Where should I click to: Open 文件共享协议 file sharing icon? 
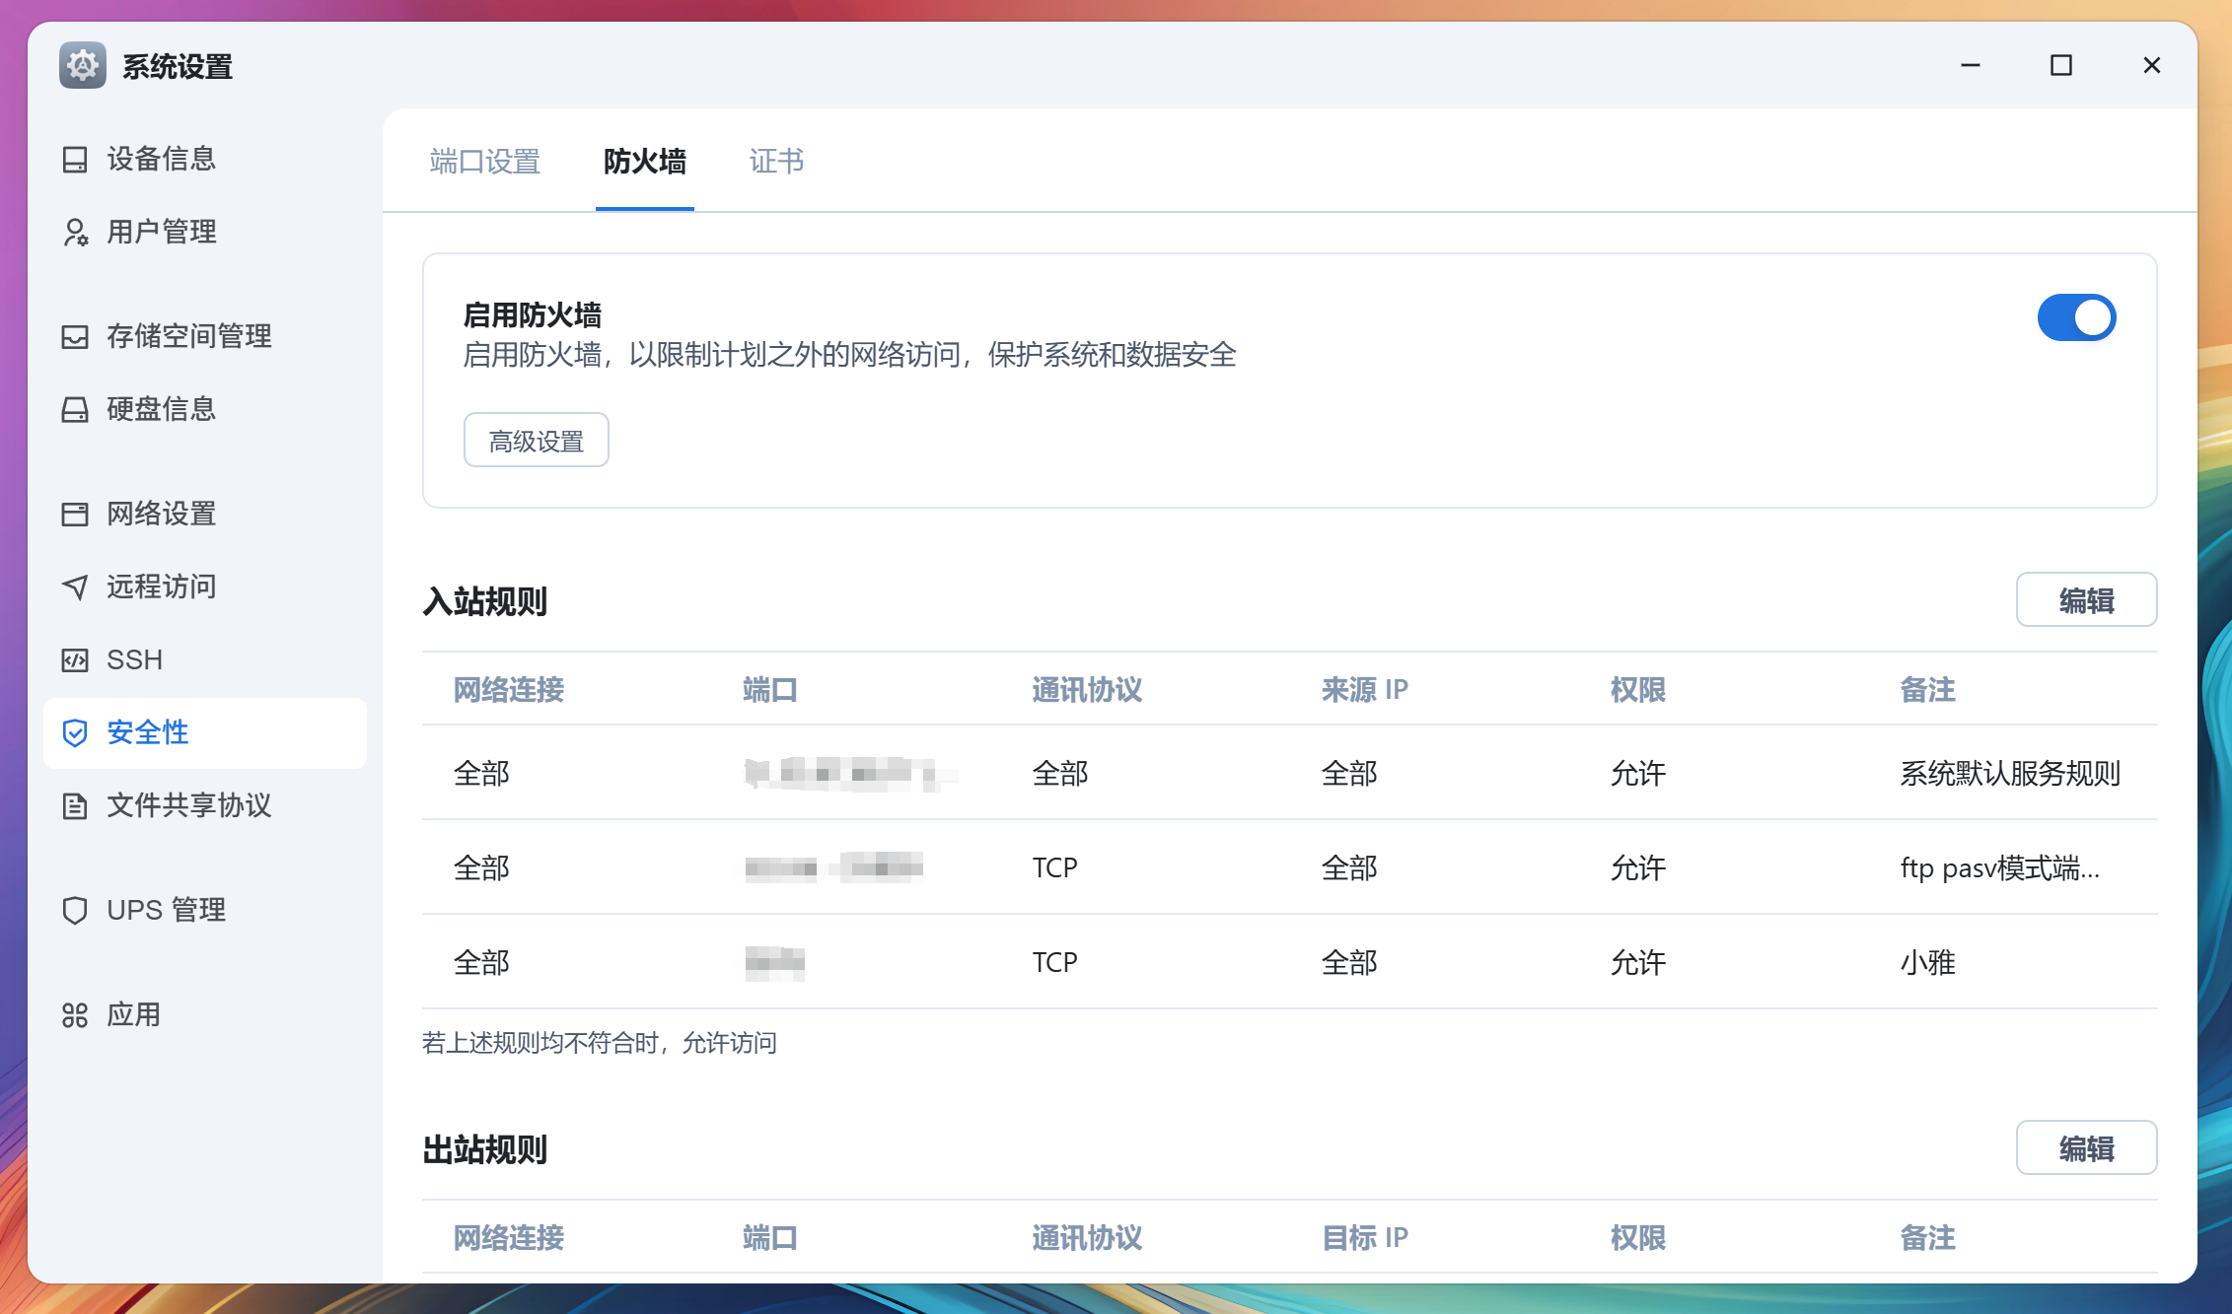[75, 806]
